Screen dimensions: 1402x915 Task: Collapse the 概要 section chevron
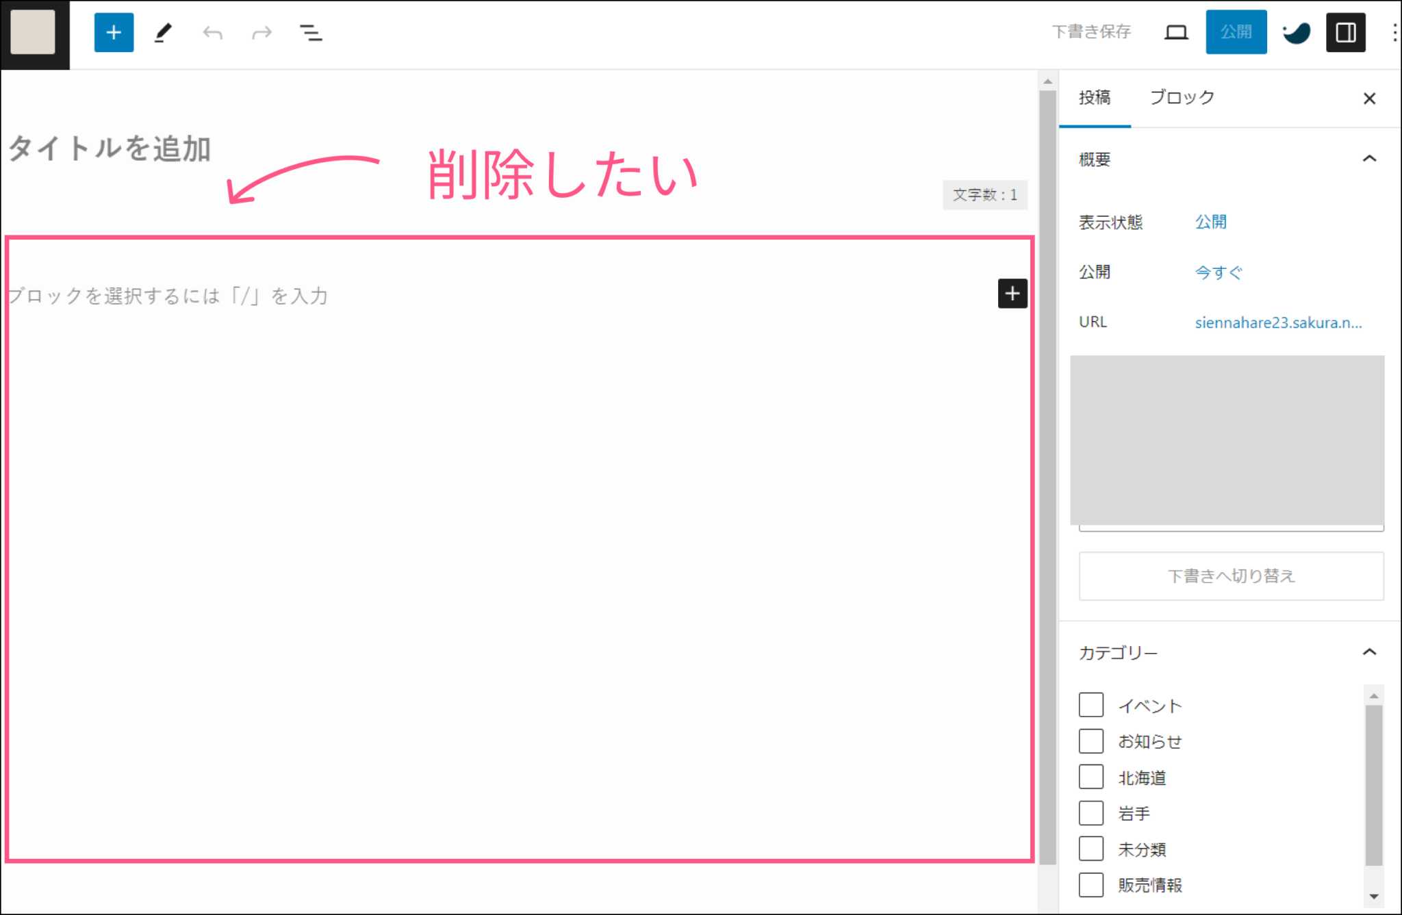tap(1370, 158)
